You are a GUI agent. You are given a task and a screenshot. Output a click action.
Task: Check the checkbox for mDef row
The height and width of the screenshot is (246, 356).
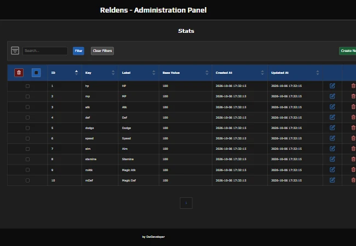point(27,180)
